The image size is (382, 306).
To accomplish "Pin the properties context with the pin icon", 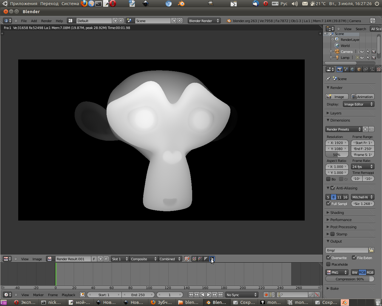I will pos(328,79).
